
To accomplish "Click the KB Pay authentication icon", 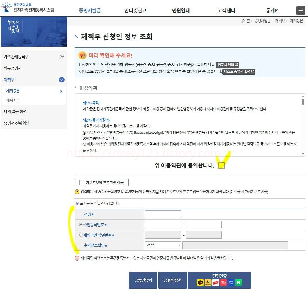I will tap(208, 282).
